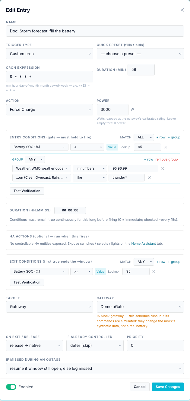This screenshot has width=190, height=401.
Task: Open the On Exit / Release dropdown
Action: pyautogui.click(x=34, y=346)
